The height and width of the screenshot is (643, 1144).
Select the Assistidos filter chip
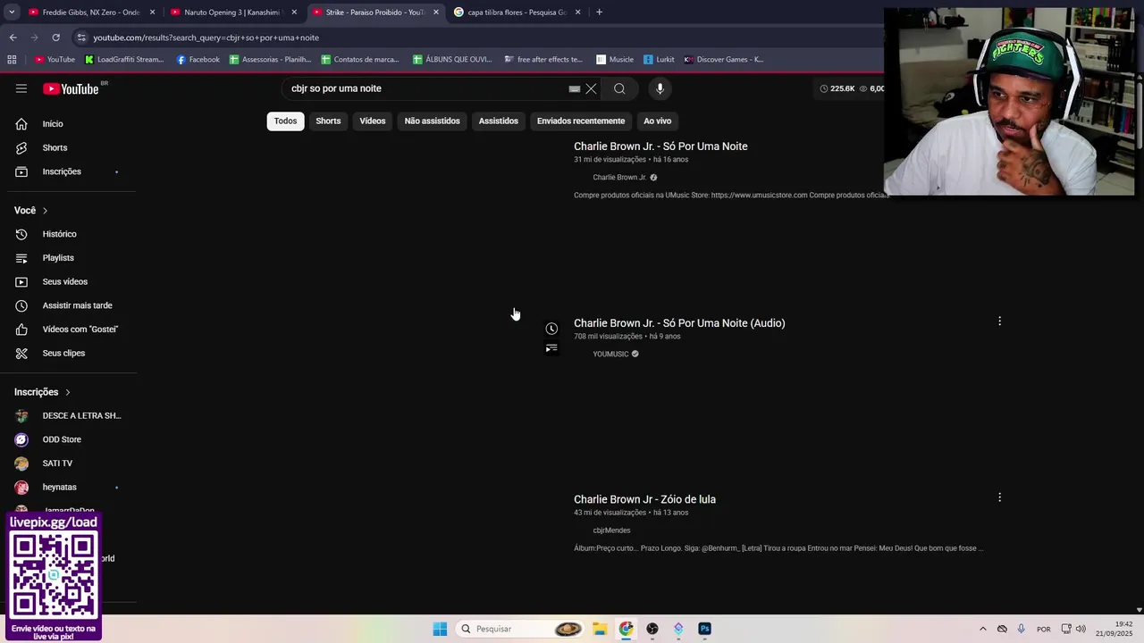(x=498, y=121)
